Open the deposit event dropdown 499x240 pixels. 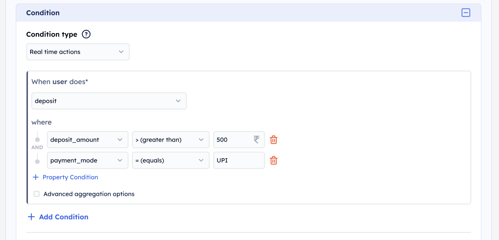pos(109,101)
